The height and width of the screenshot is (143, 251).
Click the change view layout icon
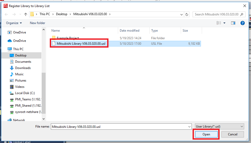219,23
